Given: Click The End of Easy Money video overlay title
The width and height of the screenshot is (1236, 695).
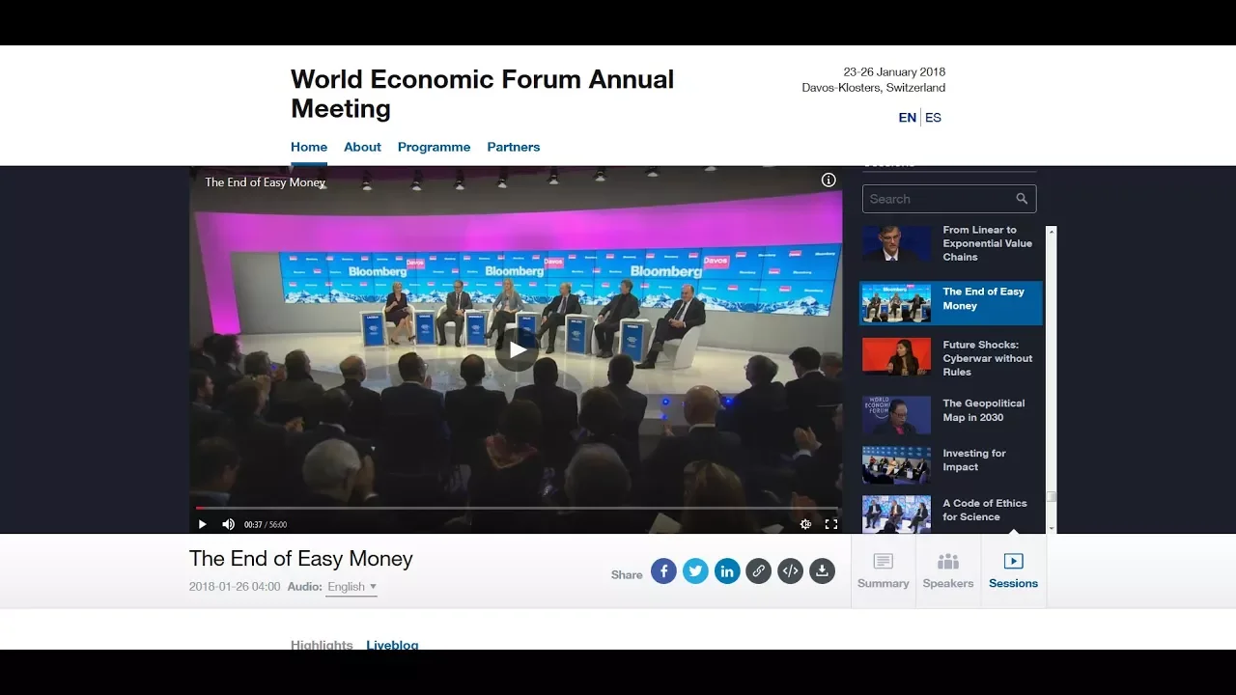Looking at the screenshot, I should tap(265, 182).
